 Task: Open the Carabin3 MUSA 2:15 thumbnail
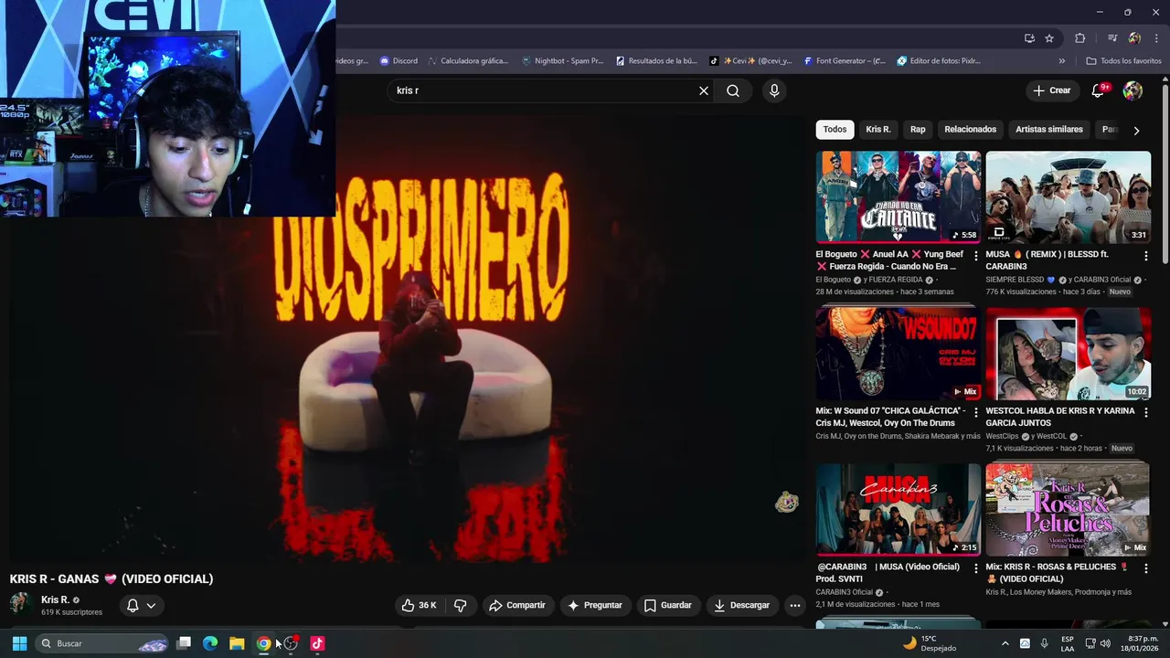point(899,509)
